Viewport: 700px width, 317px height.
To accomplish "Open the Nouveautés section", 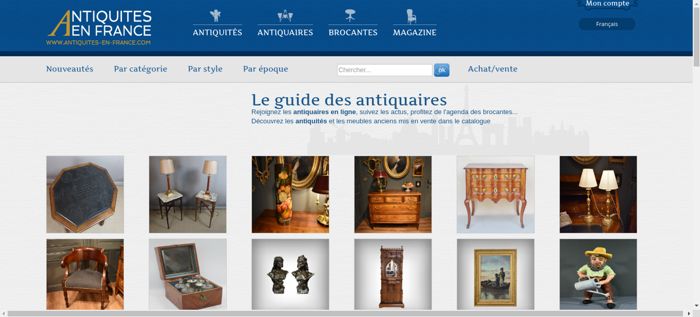I will [x=70, y=69].
